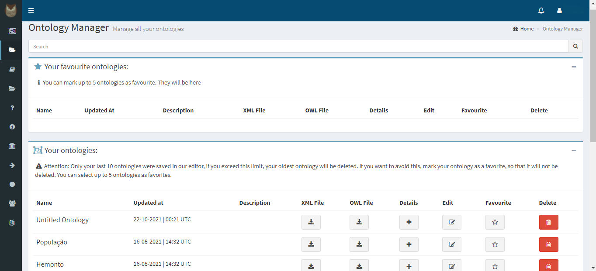Collapse the Your ontologies panel

pos(574,150)
